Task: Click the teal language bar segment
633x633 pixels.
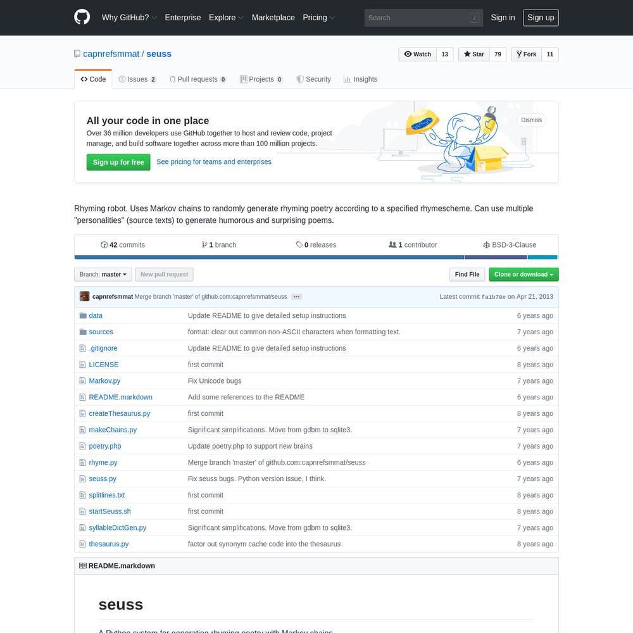Action: pyautogui.click(x=542, y=257)
